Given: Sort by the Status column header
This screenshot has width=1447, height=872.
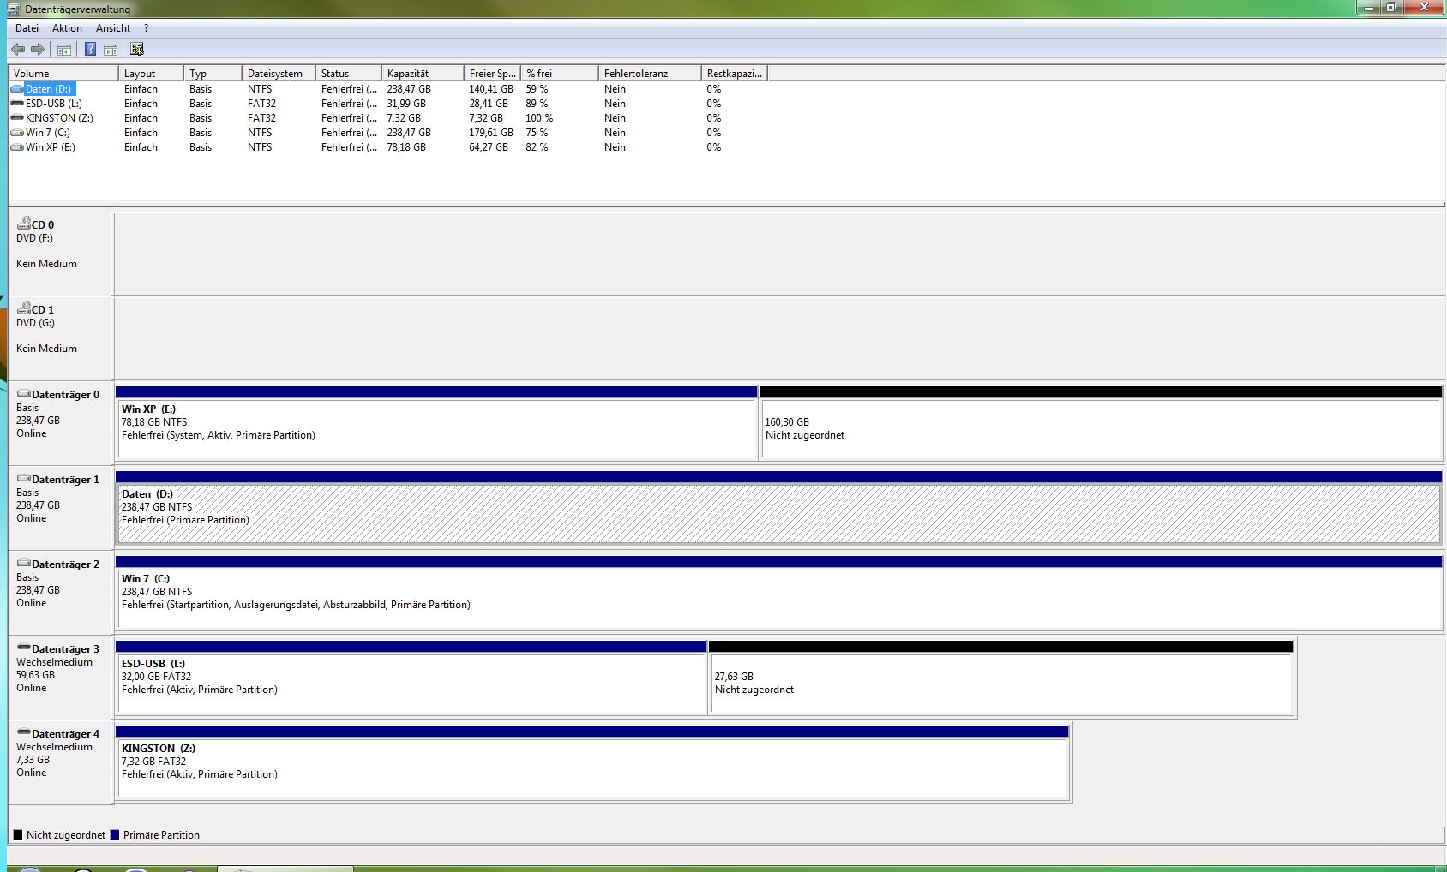Looking at the screenshot, I should click(349, 74).
